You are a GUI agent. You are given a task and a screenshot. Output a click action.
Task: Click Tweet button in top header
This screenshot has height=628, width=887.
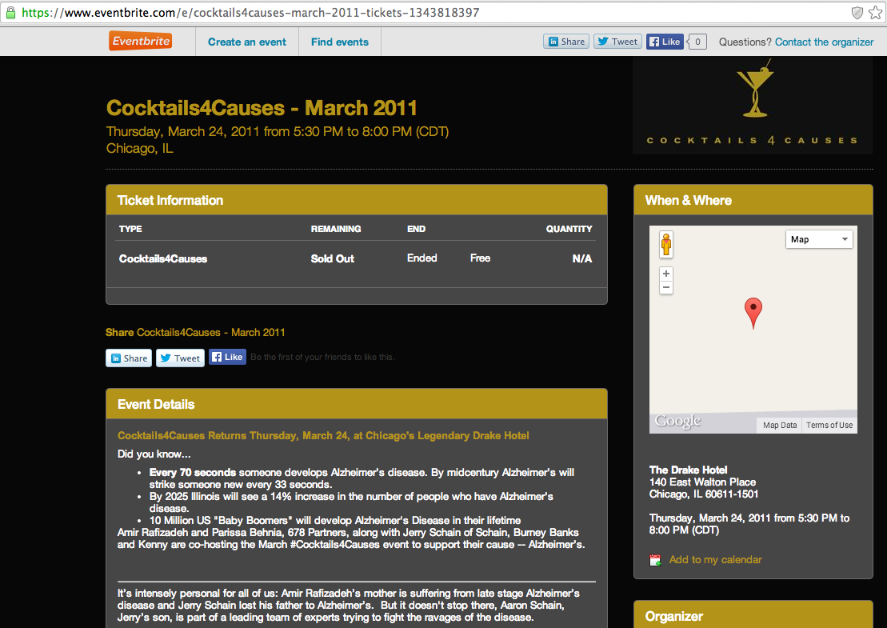click(x=617, y=42)
